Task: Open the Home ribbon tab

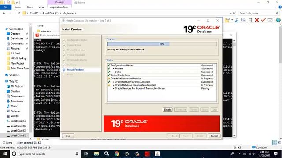Action: (x=18, y=7)
